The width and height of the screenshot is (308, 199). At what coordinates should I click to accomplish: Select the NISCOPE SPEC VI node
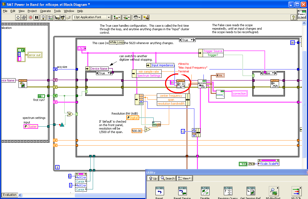click(202, 84)
